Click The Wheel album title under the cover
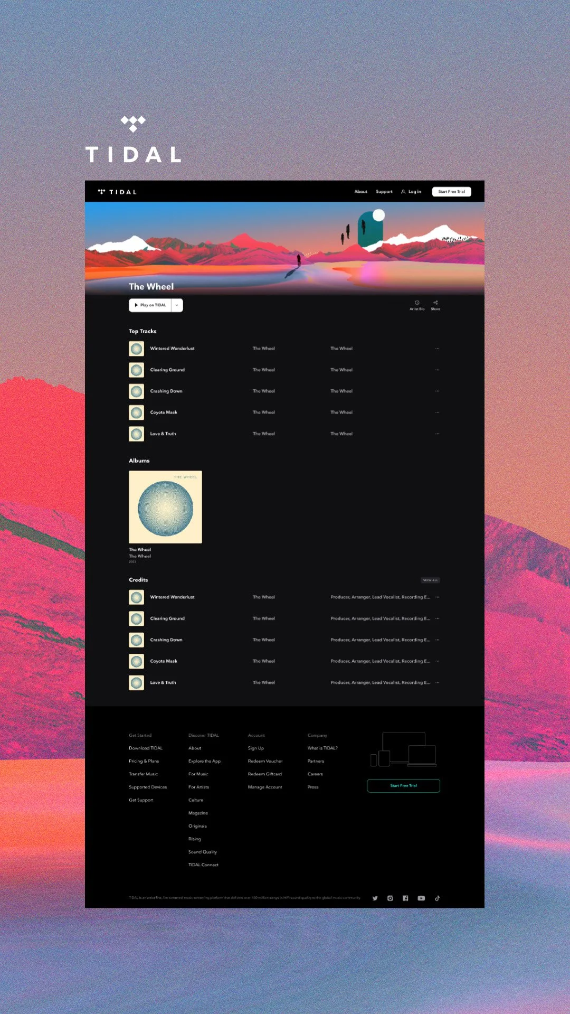This screenshot has width=570, height=1014. point(140,550)
